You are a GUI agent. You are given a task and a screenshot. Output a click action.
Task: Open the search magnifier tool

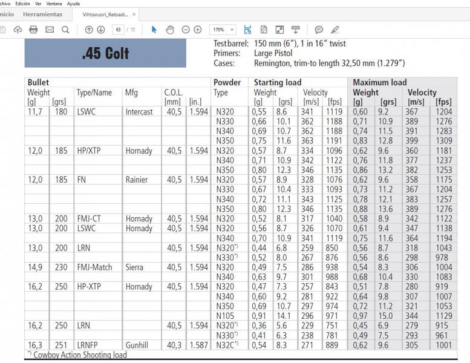pyautogui.click(x=65, y=30)
